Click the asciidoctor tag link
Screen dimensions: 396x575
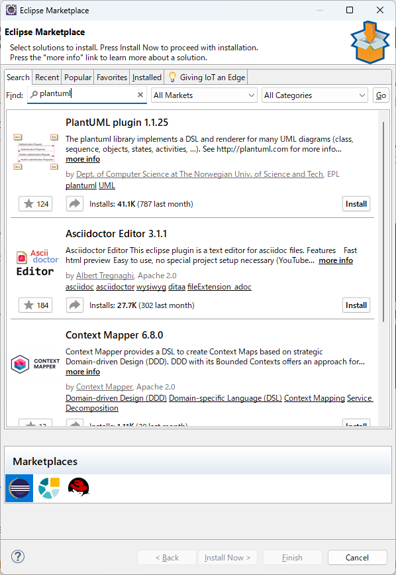(x=115, y=287)
